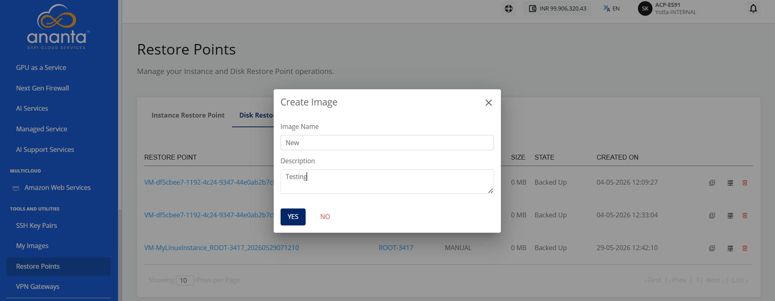Delete the ROOT-3417 restore point
The image size is (775, 301).
coord(745,248)
